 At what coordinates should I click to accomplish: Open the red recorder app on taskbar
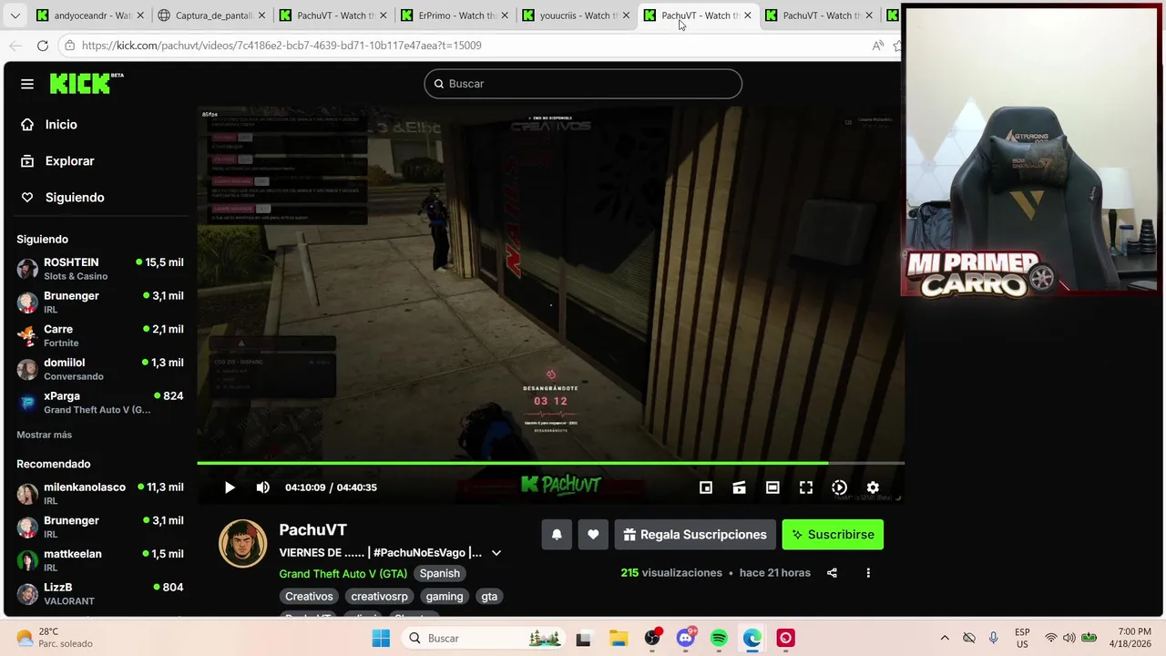785,639
